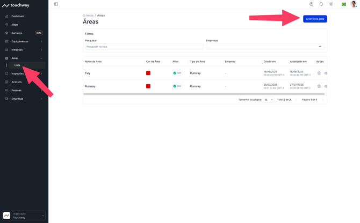Change page size dropdown showing 15

tap(269, 100)
